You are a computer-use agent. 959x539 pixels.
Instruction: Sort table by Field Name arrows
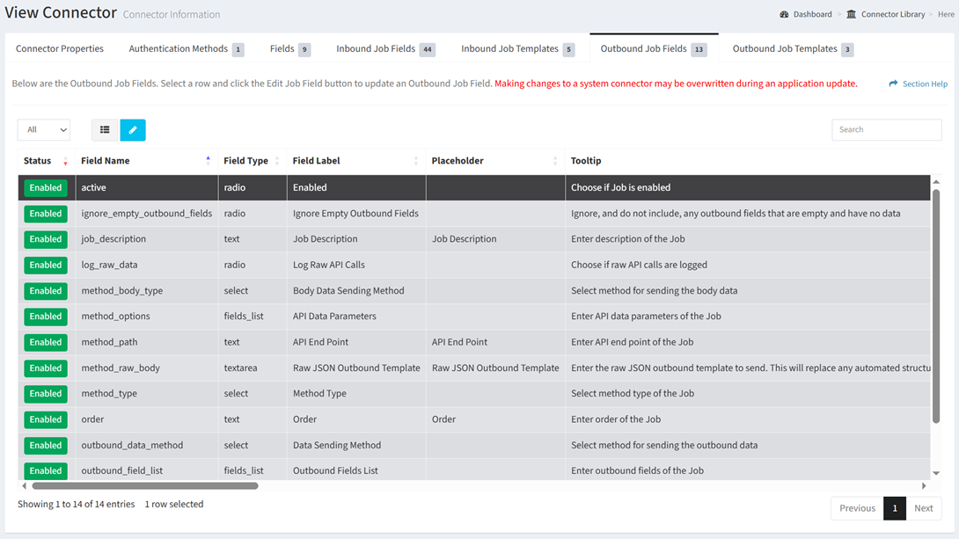point(208,161)
